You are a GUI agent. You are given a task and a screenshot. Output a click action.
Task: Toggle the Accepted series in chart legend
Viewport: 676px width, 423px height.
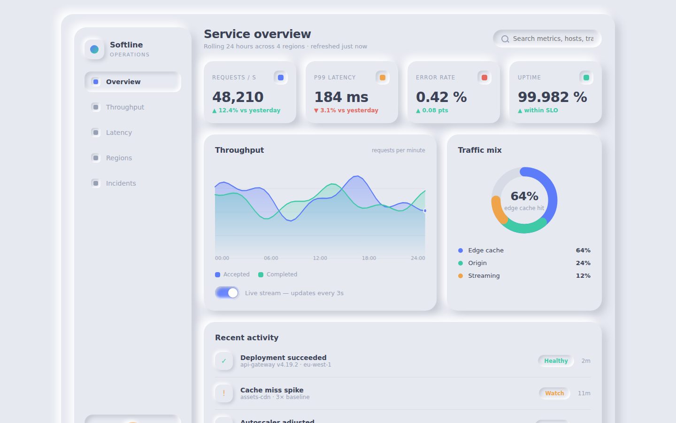[232, 274]
